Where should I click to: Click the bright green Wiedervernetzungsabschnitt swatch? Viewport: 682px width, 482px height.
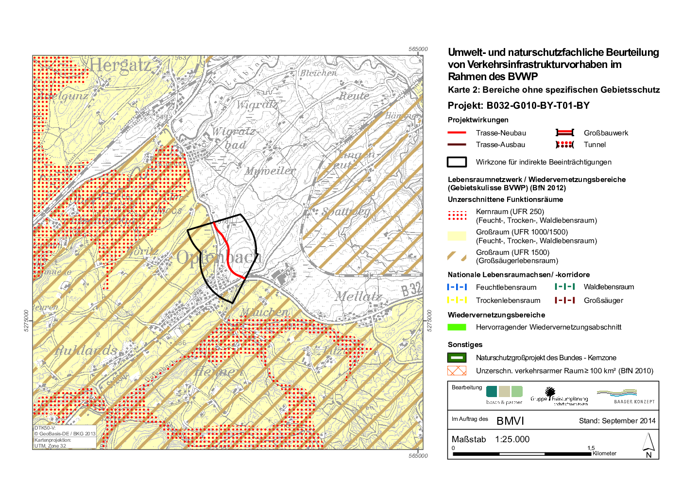[456, 327]
